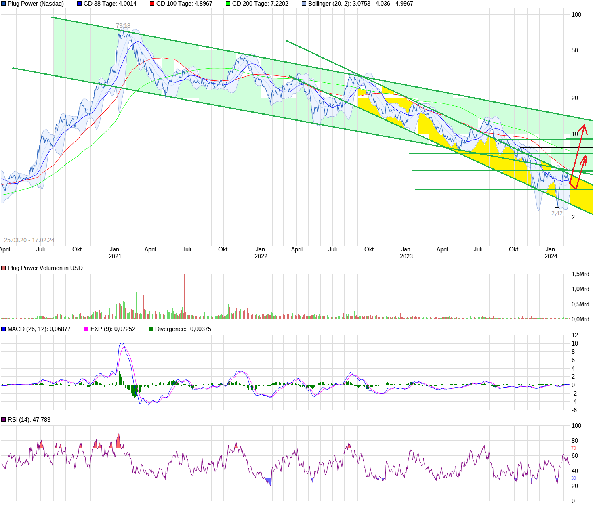Click the GD 38 Tage blue legend square
The width and height of the screenshot is (593, 507).
click(80, 4)
